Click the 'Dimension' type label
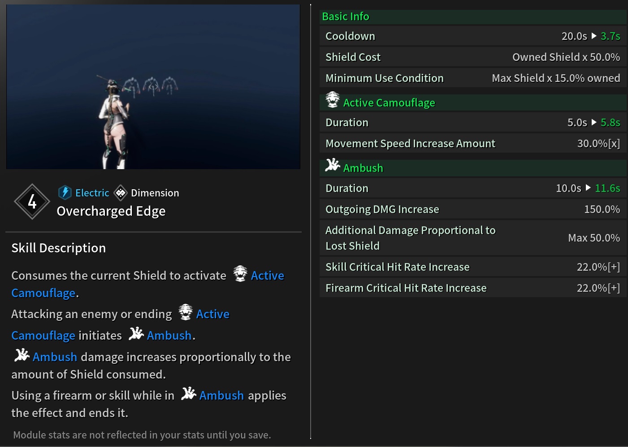Image resolution: width=628 pixels, height=447 pixels. click(155, 193)
